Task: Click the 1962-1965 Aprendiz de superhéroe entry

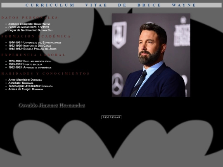Action: click(30, 67)
